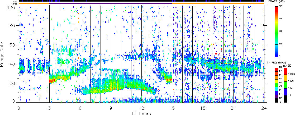Screen dimensions: 295x115
Task: Click the UT hours axis label
Action: tap(141, 113)
